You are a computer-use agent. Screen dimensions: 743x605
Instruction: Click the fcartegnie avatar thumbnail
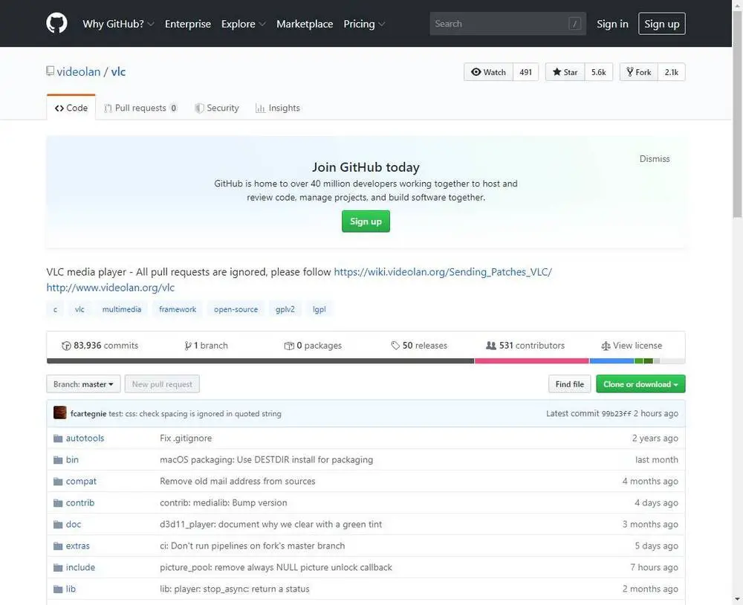60,413
